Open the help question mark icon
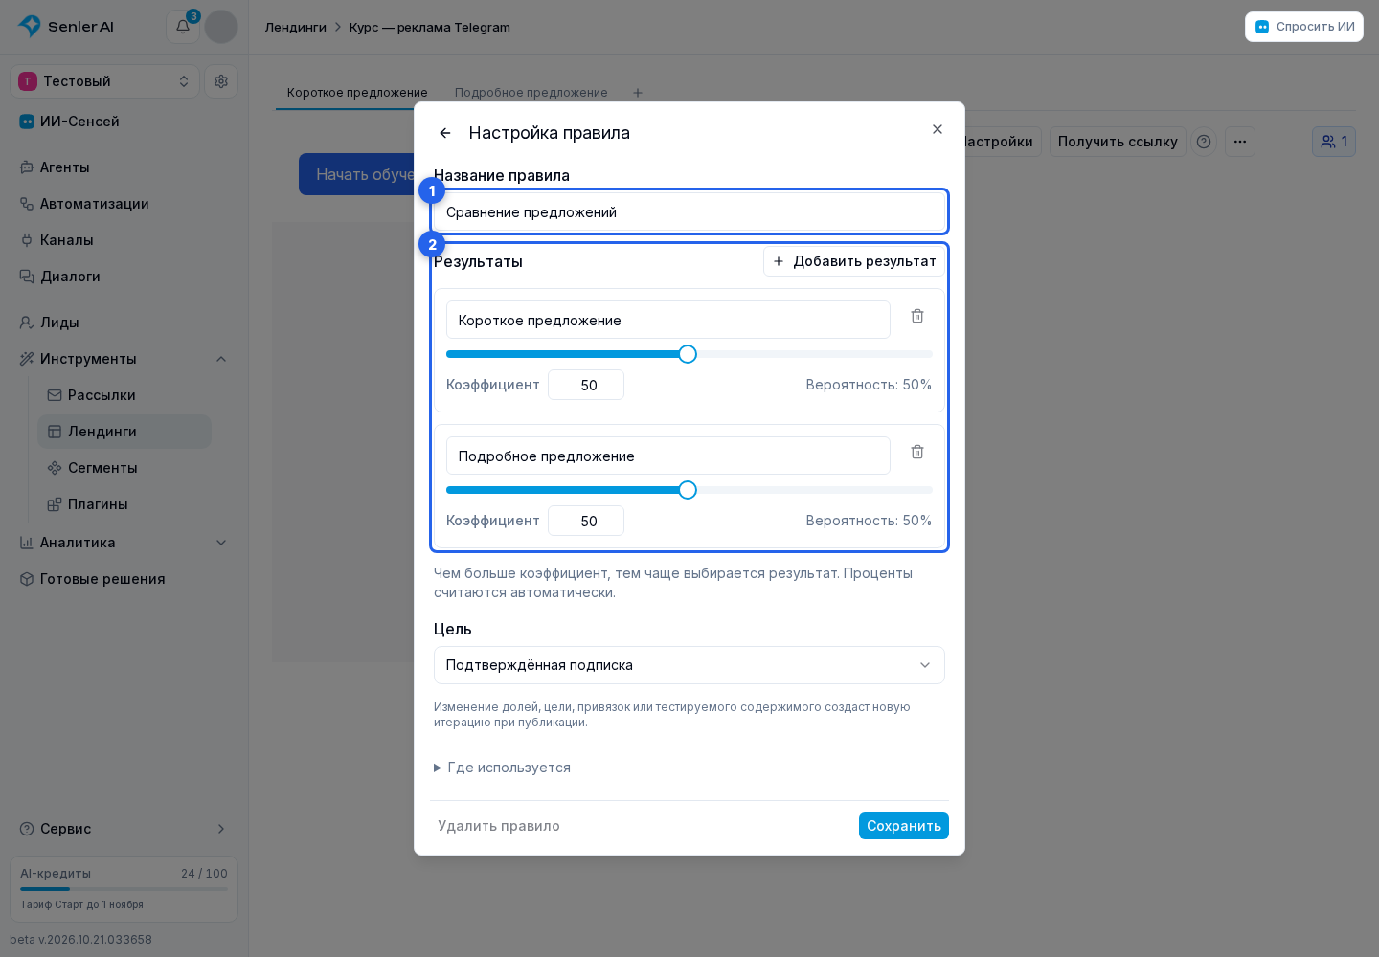The height and width of the screenshot is (957, 1379). (1204, 142)
